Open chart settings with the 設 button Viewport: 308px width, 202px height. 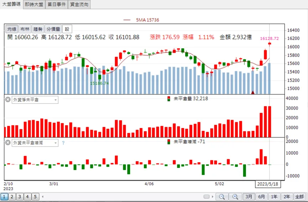pos(67,29)
